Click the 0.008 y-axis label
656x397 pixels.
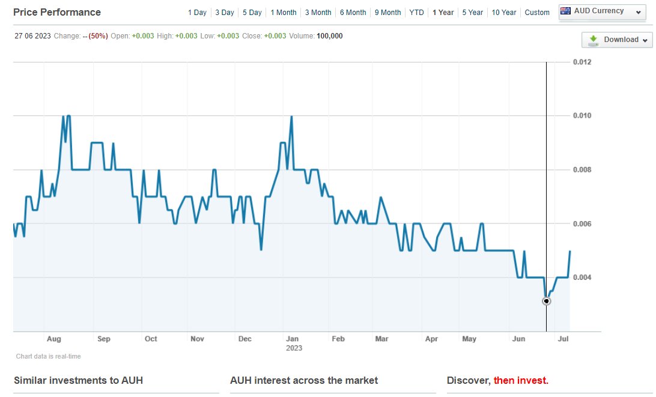pos(582,169)
